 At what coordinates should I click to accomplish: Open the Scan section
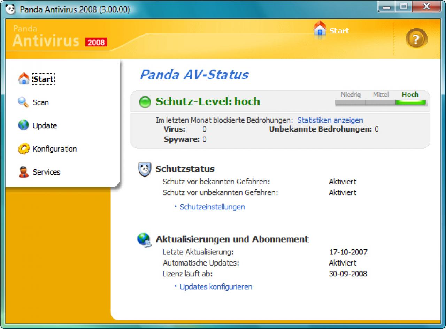point(41,102)
